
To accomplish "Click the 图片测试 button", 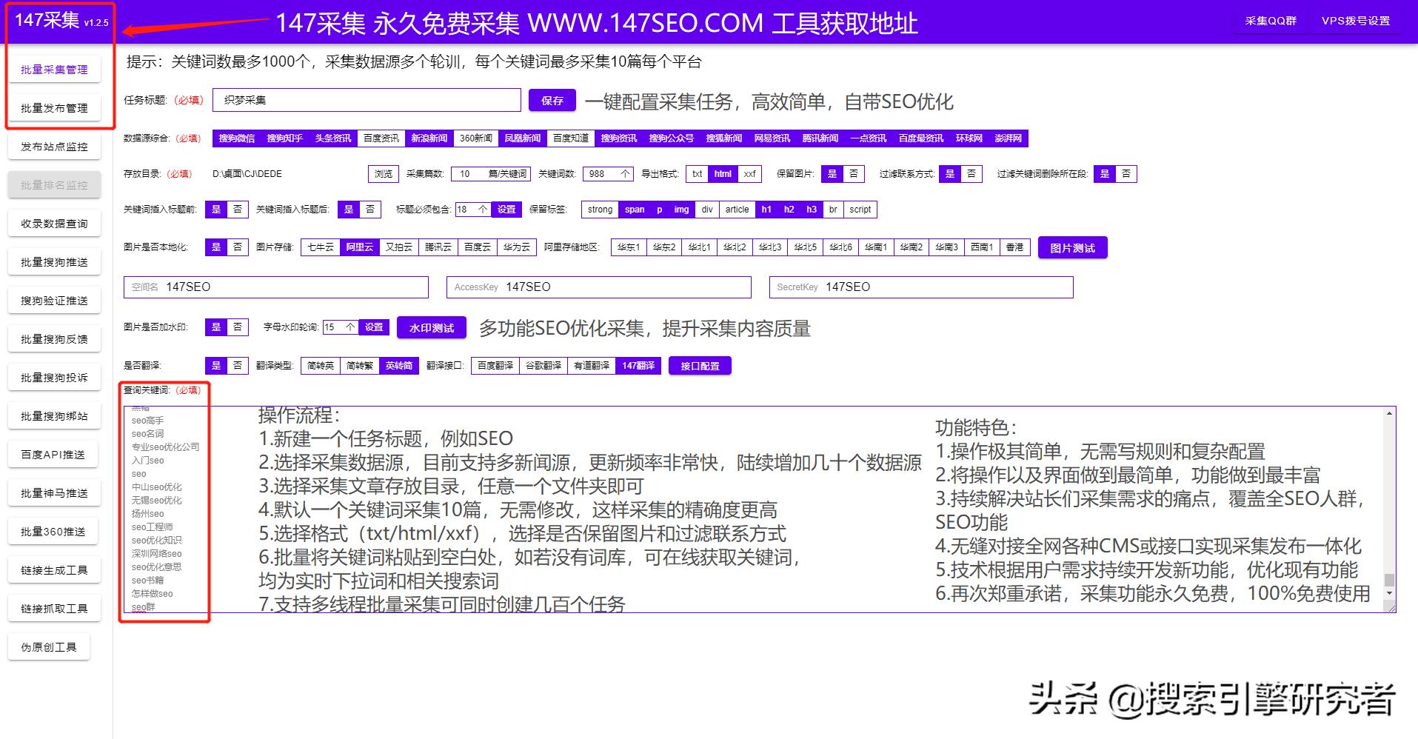I will point(1072,247).
